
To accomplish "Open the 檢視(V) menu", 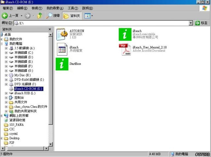I will (x=37, y=8).
